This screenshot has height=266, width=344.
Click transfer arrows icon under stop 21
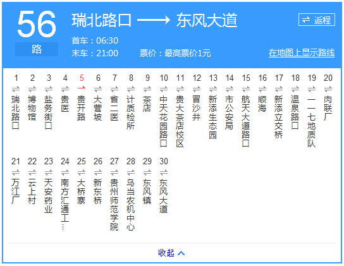(x=16, y=172)
